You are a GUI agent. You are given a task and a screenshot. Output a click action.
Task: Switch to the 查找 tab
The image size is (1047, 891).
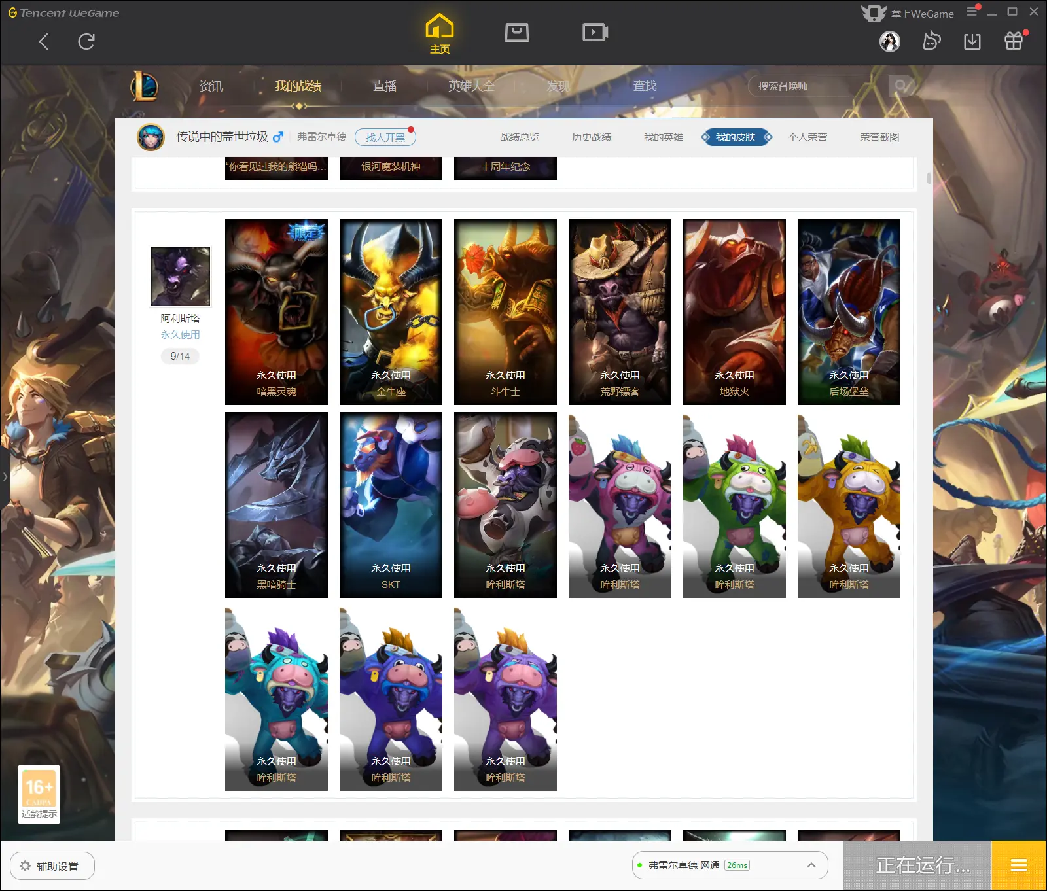[645, 86]
